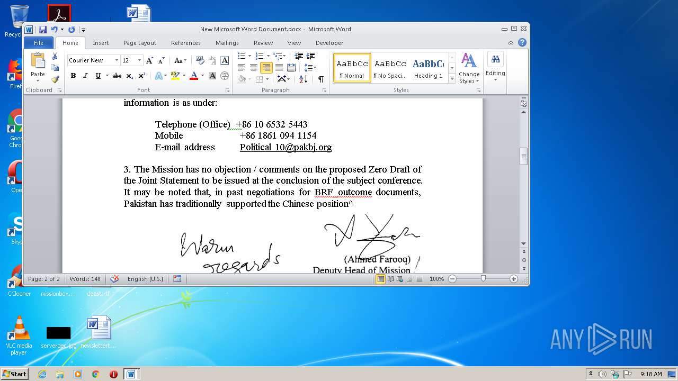Viewport: 678px width, 381px height.
Task: Click English (U.S.) language indicator
Action: (x=145, y=279)
